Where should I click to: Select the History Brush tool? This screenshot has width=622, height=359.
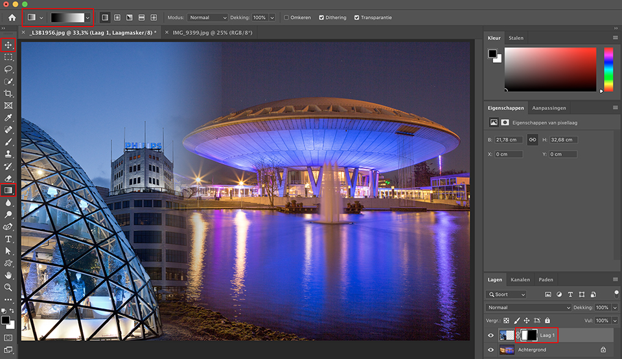tap(8, 166)
